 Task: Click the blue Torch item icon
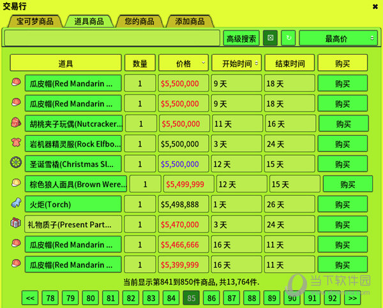(x=16, y=203)
